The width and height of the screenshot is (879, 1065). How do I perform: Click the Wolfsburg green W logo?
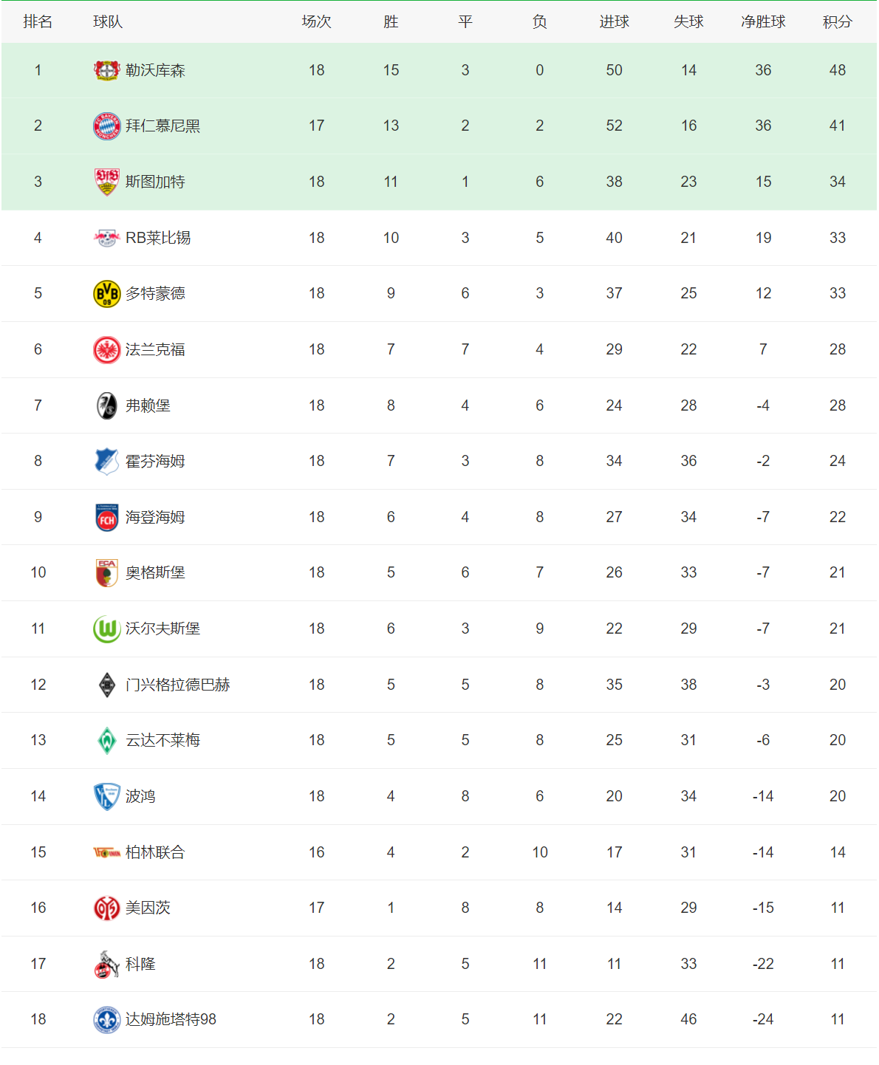click(x=107, y=629)
